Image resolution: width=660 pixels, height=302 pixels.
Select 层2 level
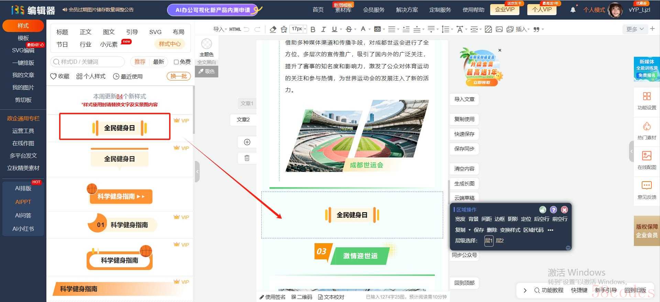pos(500,240)
